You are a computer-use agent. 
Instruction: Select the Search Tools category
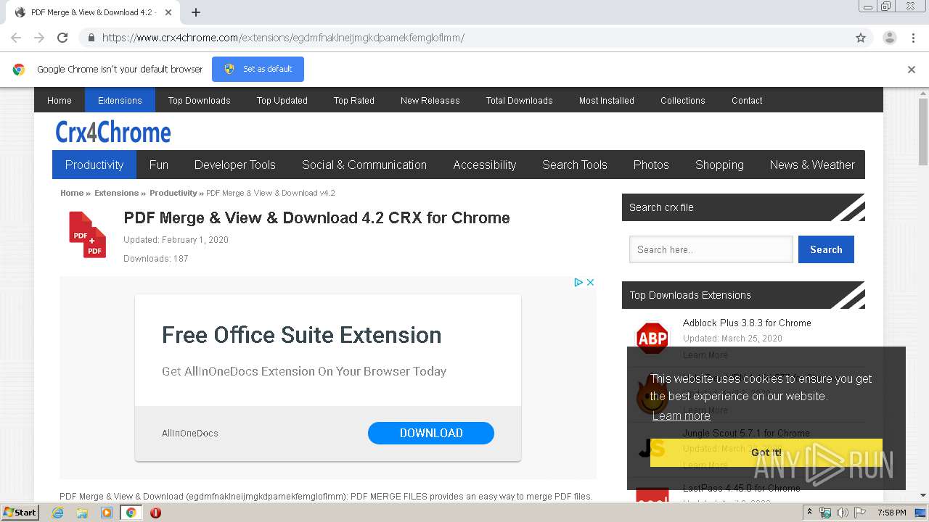point(575,165)
